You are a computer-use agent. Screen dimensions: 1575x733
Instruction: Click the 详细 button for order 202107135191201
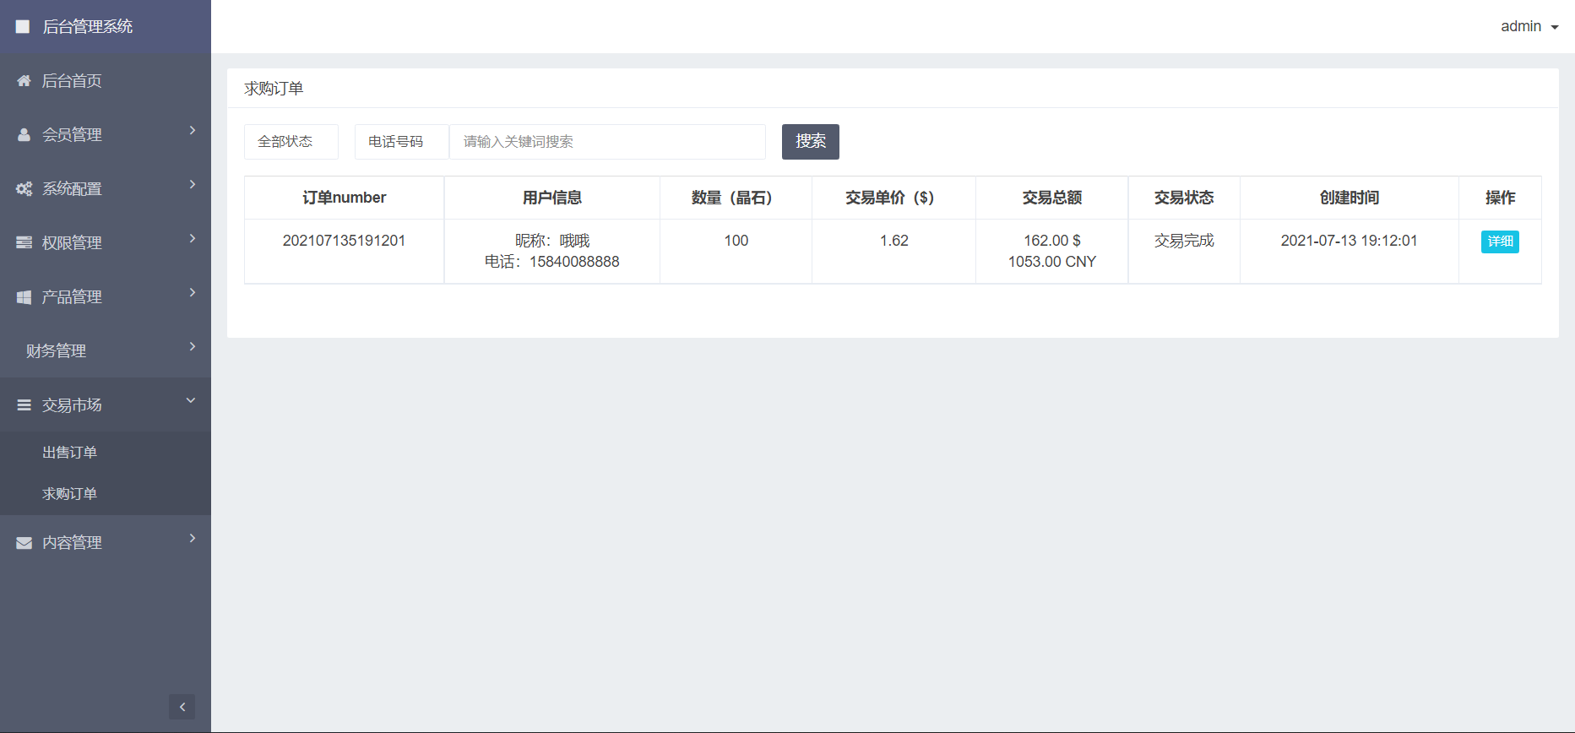point(1500,242)
